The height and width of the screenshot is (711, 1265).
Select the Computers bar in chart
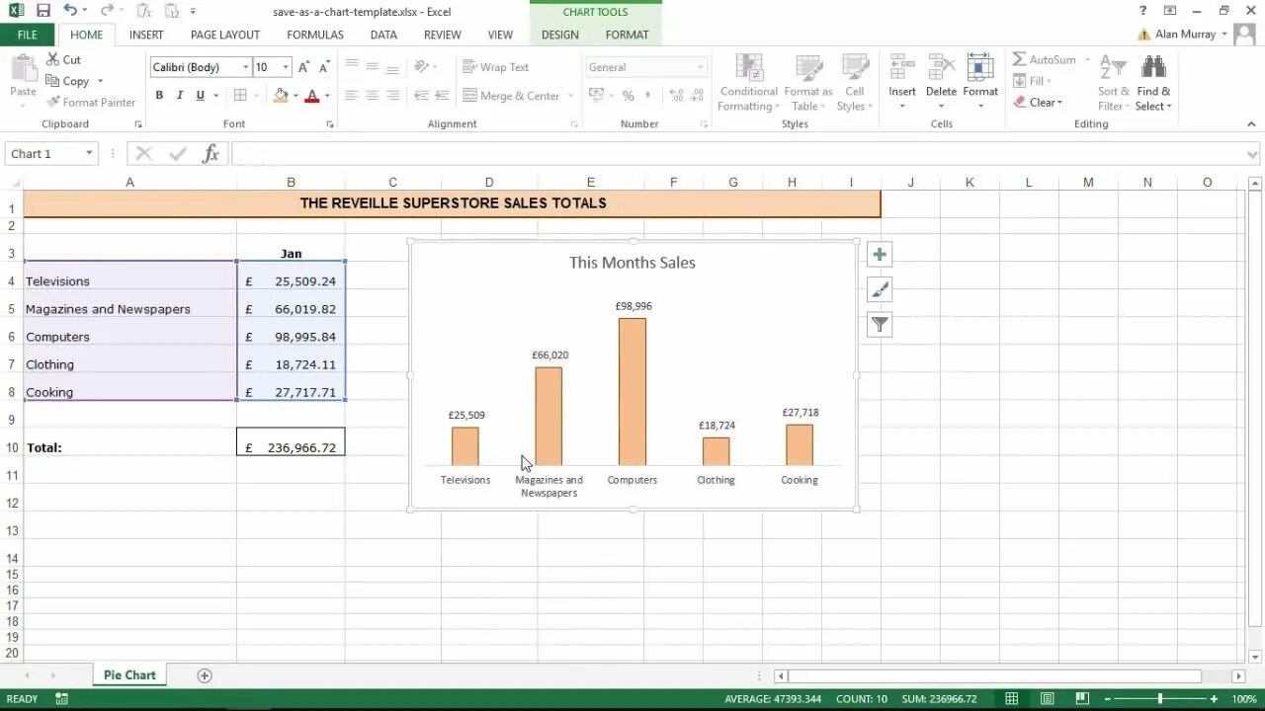tap(632, 391)
